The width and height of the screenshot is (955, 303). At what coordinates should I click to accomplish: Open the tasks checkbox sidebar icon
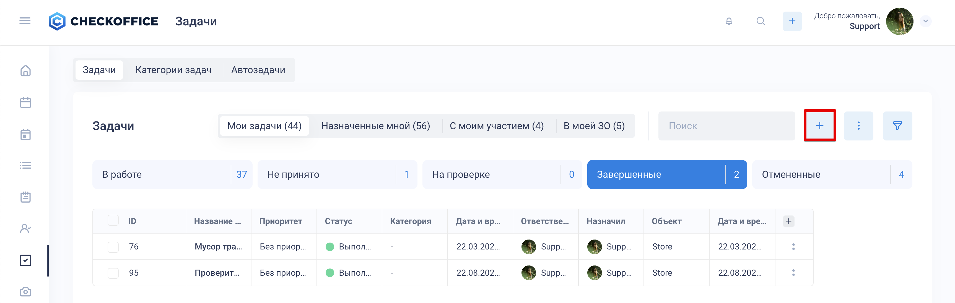(25, 260)
